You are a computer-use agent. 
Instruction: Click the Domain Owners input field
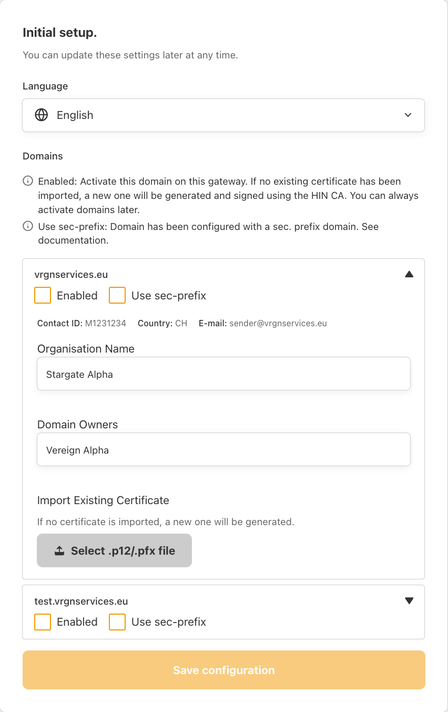[223, 449]
